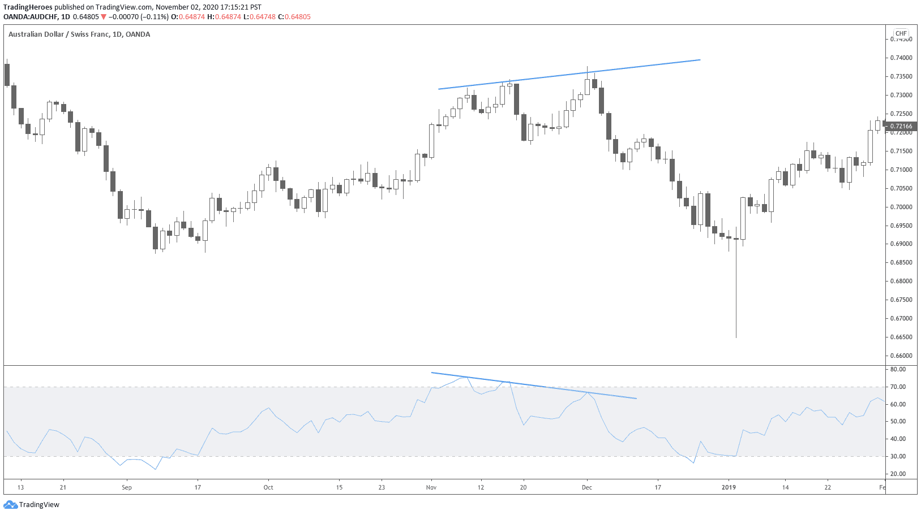Image resolution: width=921 pixels, height=515 pixels.
Task: Click the Oct label on time axis
Action: point(268,487)
